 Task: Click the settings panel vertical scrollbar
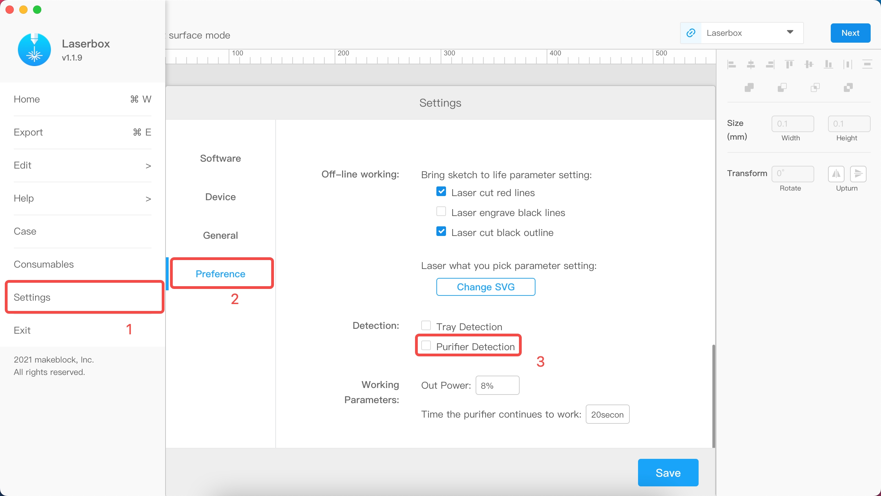tap(713, 396)
